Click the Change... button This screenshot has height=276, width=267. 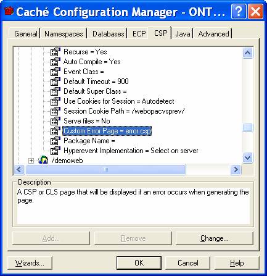click(215, 238)
